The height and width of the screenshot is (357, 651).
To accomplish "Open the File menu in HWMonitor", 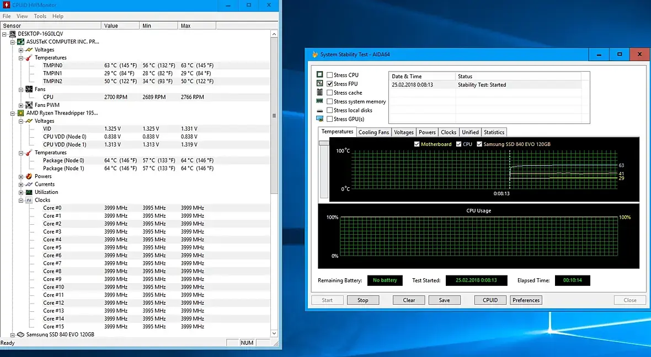I will 7,16.
